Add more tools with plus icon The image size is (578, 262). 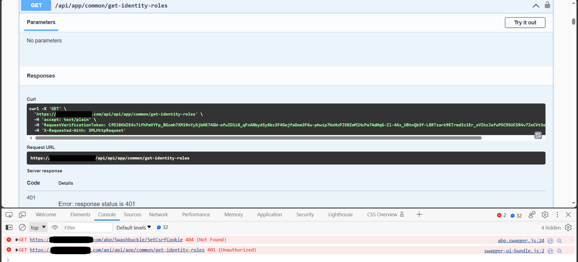click(x=419, y=214)
